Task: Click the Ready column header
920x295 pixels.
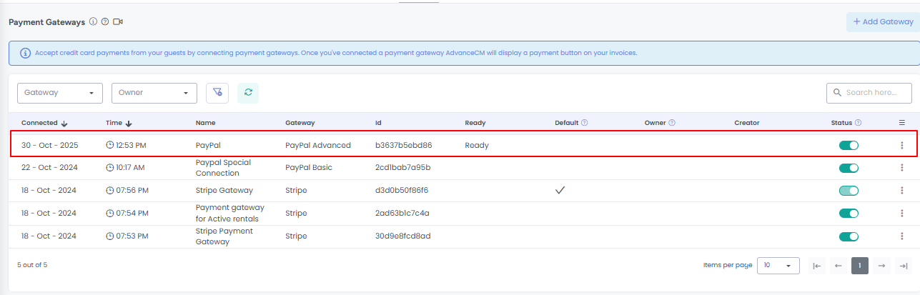Action: [475, 123]
